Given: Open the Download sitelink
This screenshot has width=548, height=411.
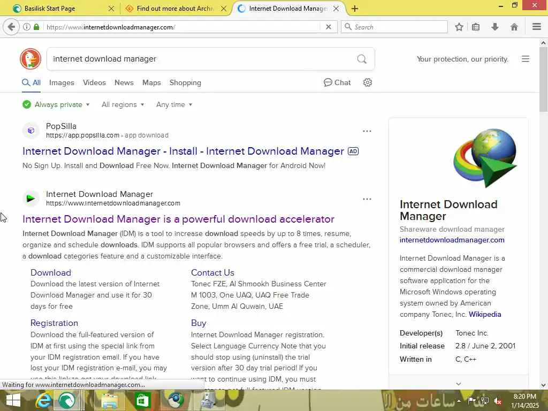Looking at the screenshot, I should (51, 272).
